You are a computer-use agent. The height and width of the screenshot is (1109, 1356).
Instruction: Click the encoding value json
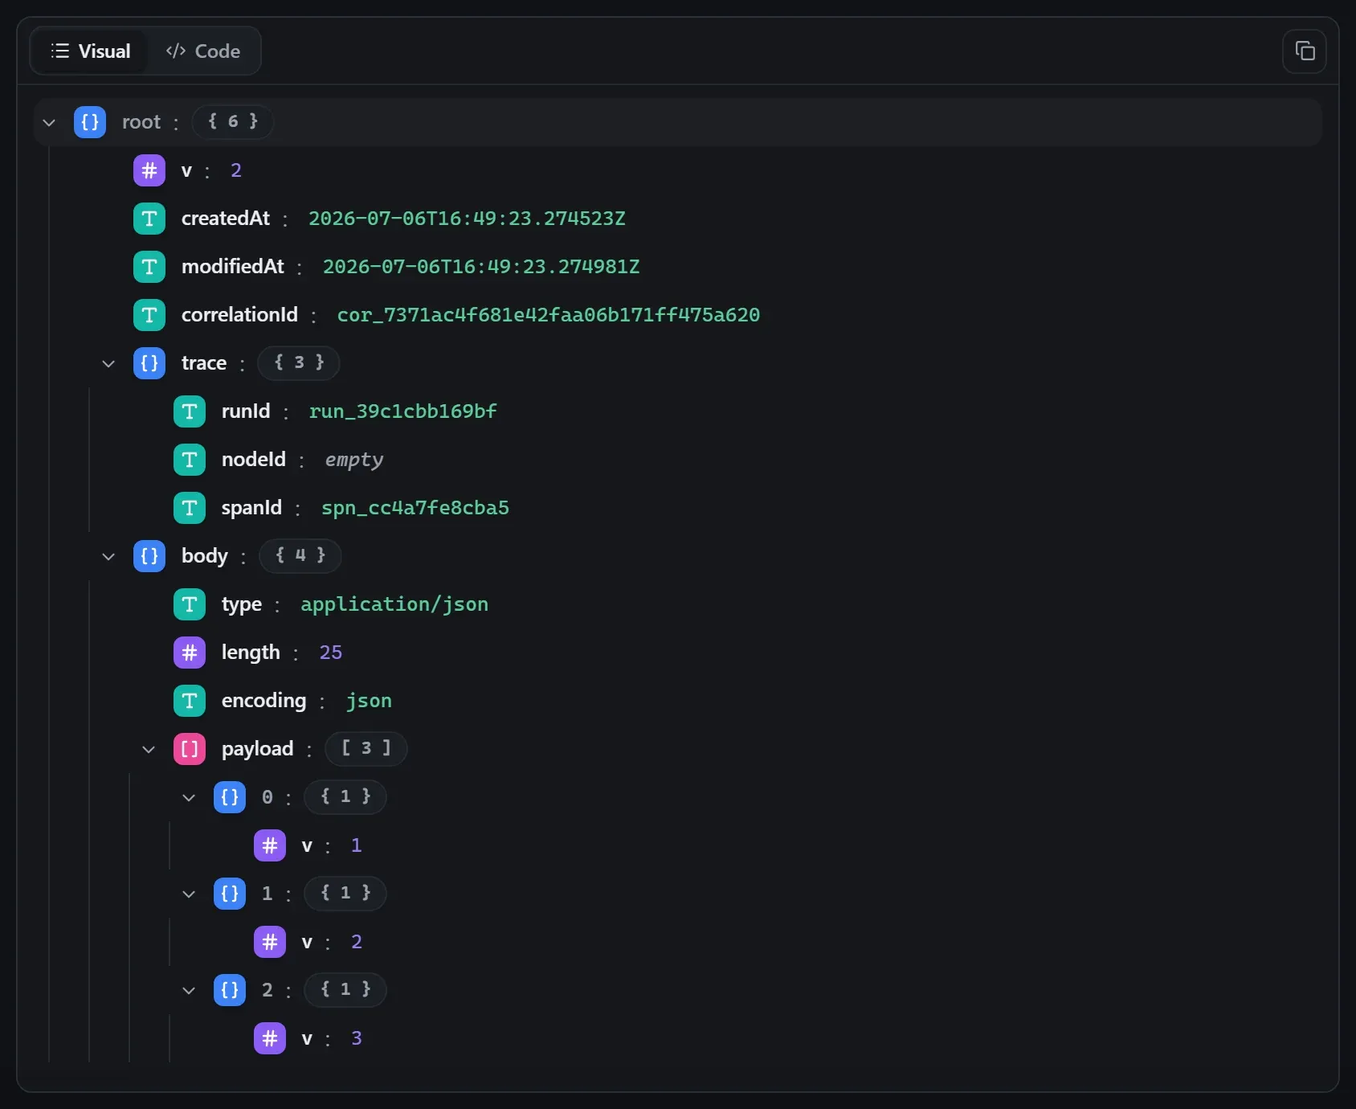[x=370, y=701]
